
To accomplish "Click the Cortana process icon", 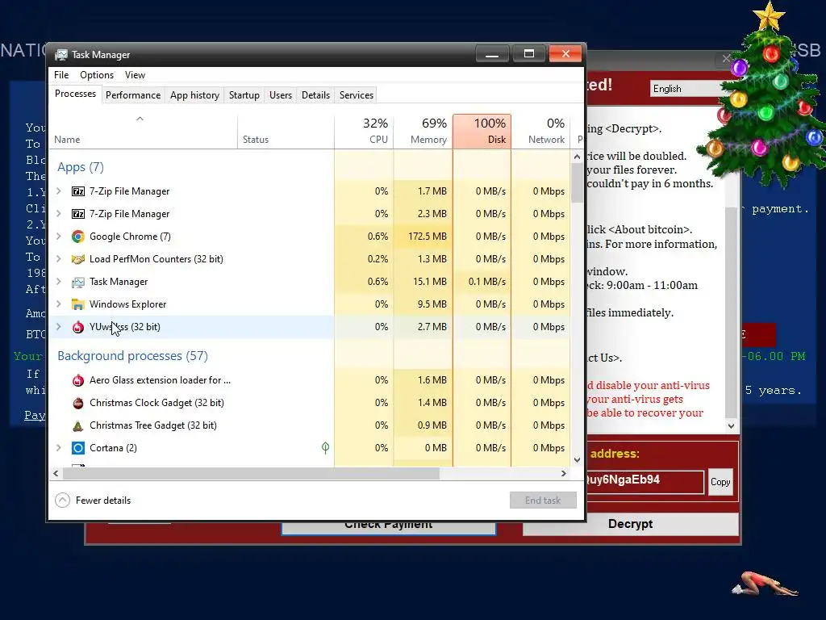I will (x=78, y=448).
